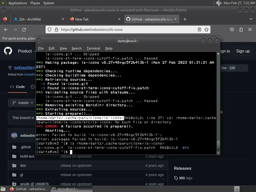The height and width of the screenshot is (192, 256).
Task: Click terminal scrollbar thumb
Action: pyautogui.click(x=218, y=145)
